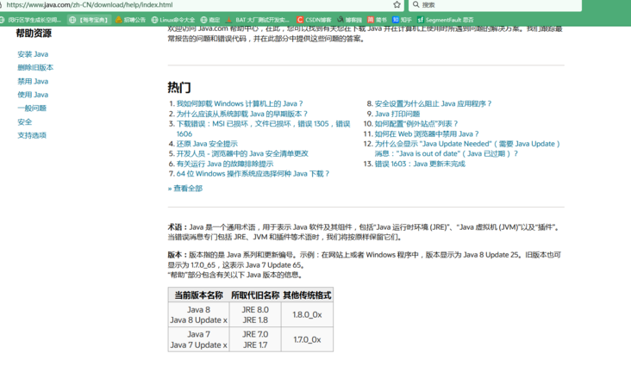Click the '帮助资源' sidebar heading
Screen dimensions: 631x366
[x=34, y=34]
